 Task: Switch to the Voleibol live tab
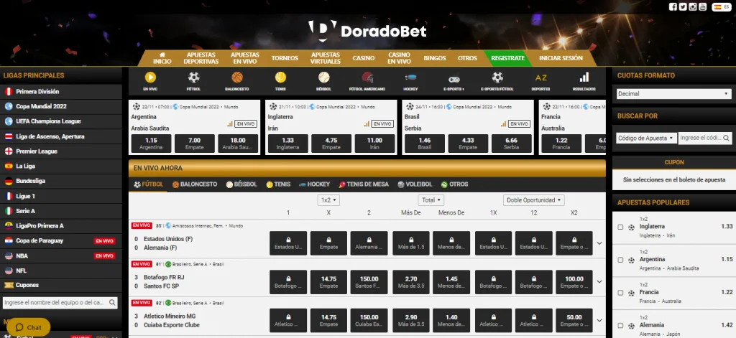coord(415,184)
